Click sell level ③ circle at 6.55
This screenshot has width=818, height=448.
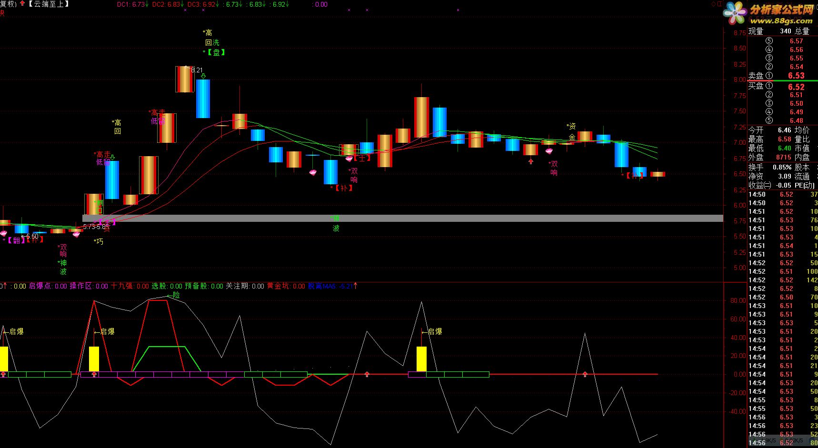coord(769,58)
